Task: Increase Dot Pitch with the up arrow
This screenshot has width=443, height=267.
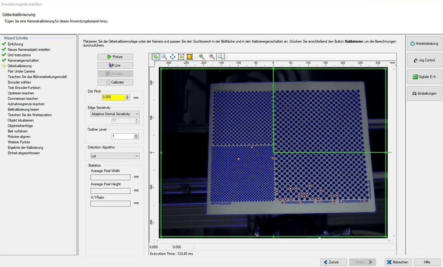Action: [127, 96]
